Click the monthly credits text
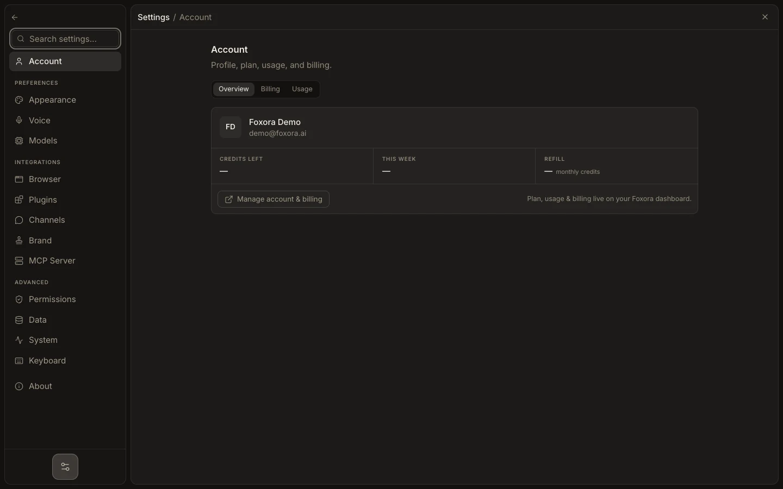Screen dimensions: 783x489 577,172
